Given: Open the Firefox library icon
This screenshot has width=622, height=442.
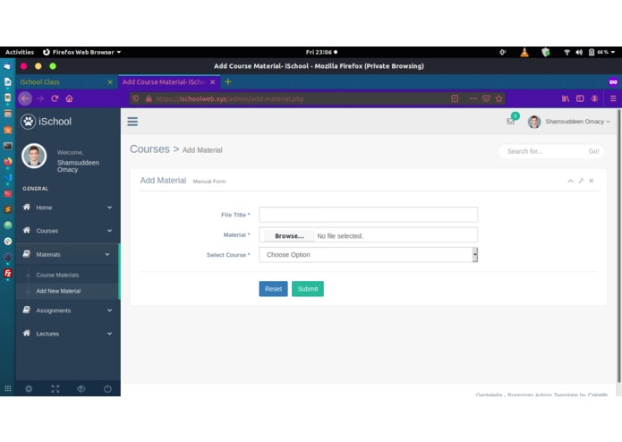Looking at the screenshot, I should [x=566, y=98].
